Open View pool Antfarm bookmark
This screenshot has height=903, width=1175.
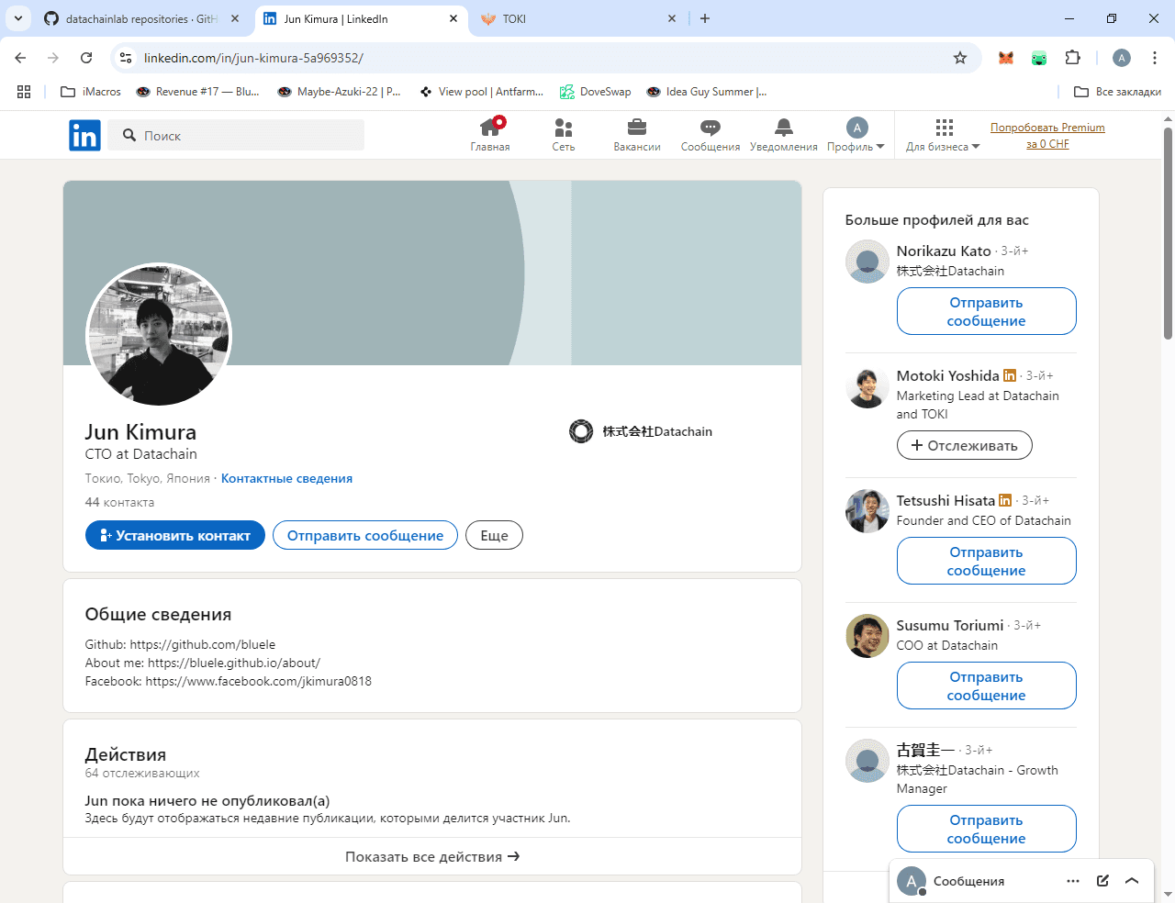tap(481, 92)
